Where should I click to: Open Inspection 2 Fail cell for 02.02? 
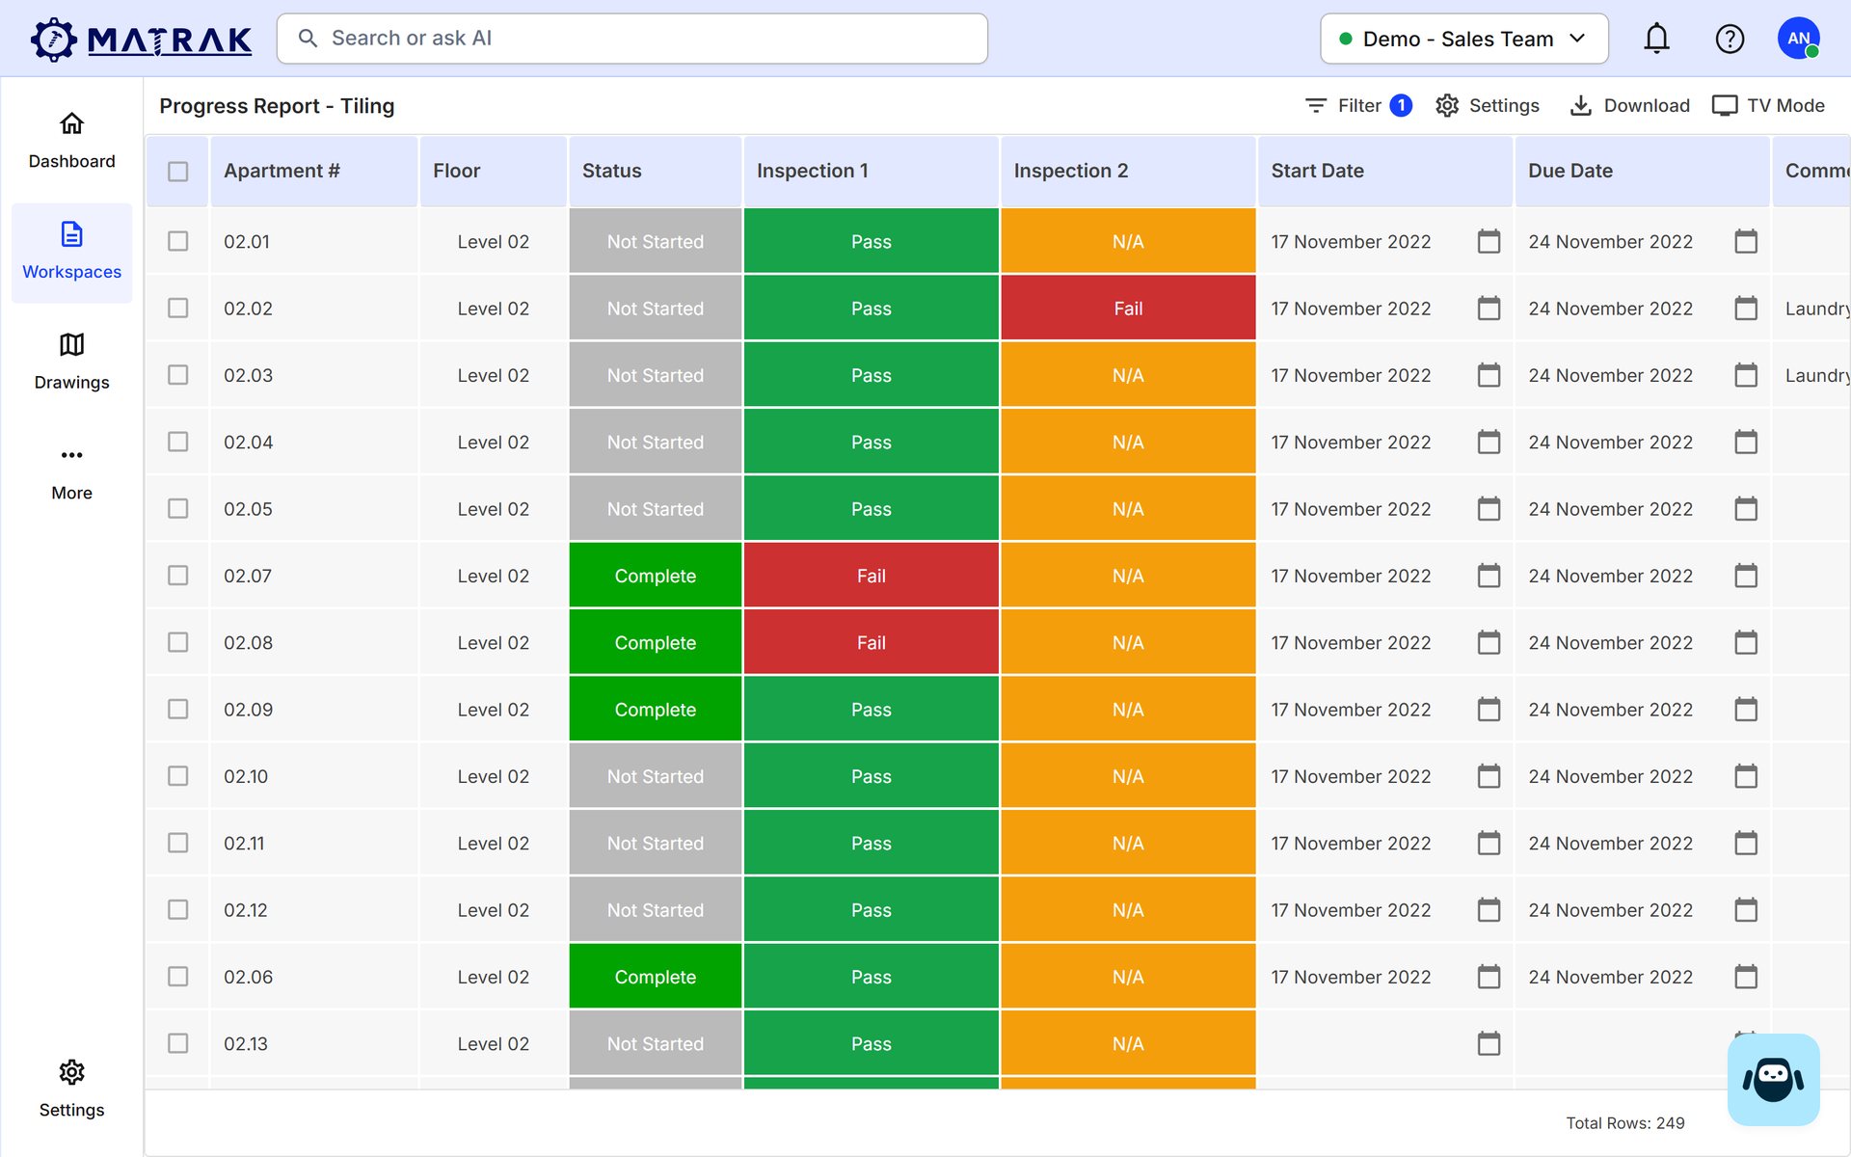click(1128, 309)
